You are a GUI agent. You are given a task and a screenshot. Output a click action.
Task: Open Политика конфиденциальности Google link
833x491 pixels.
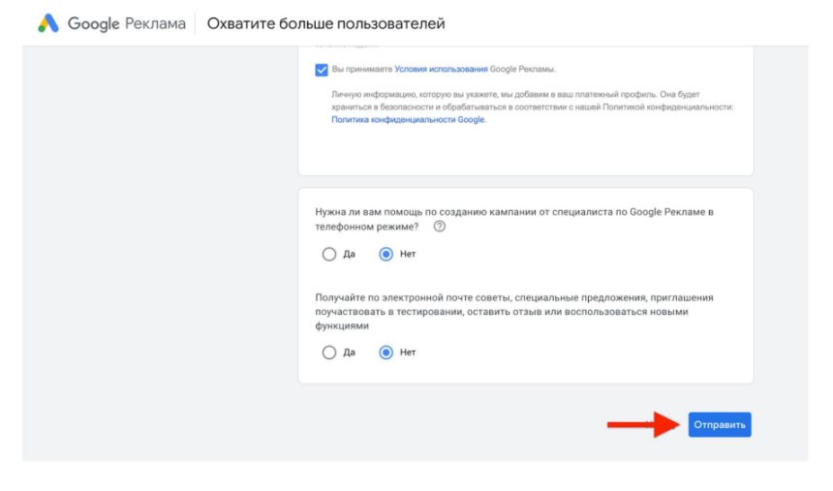(408, 120)
